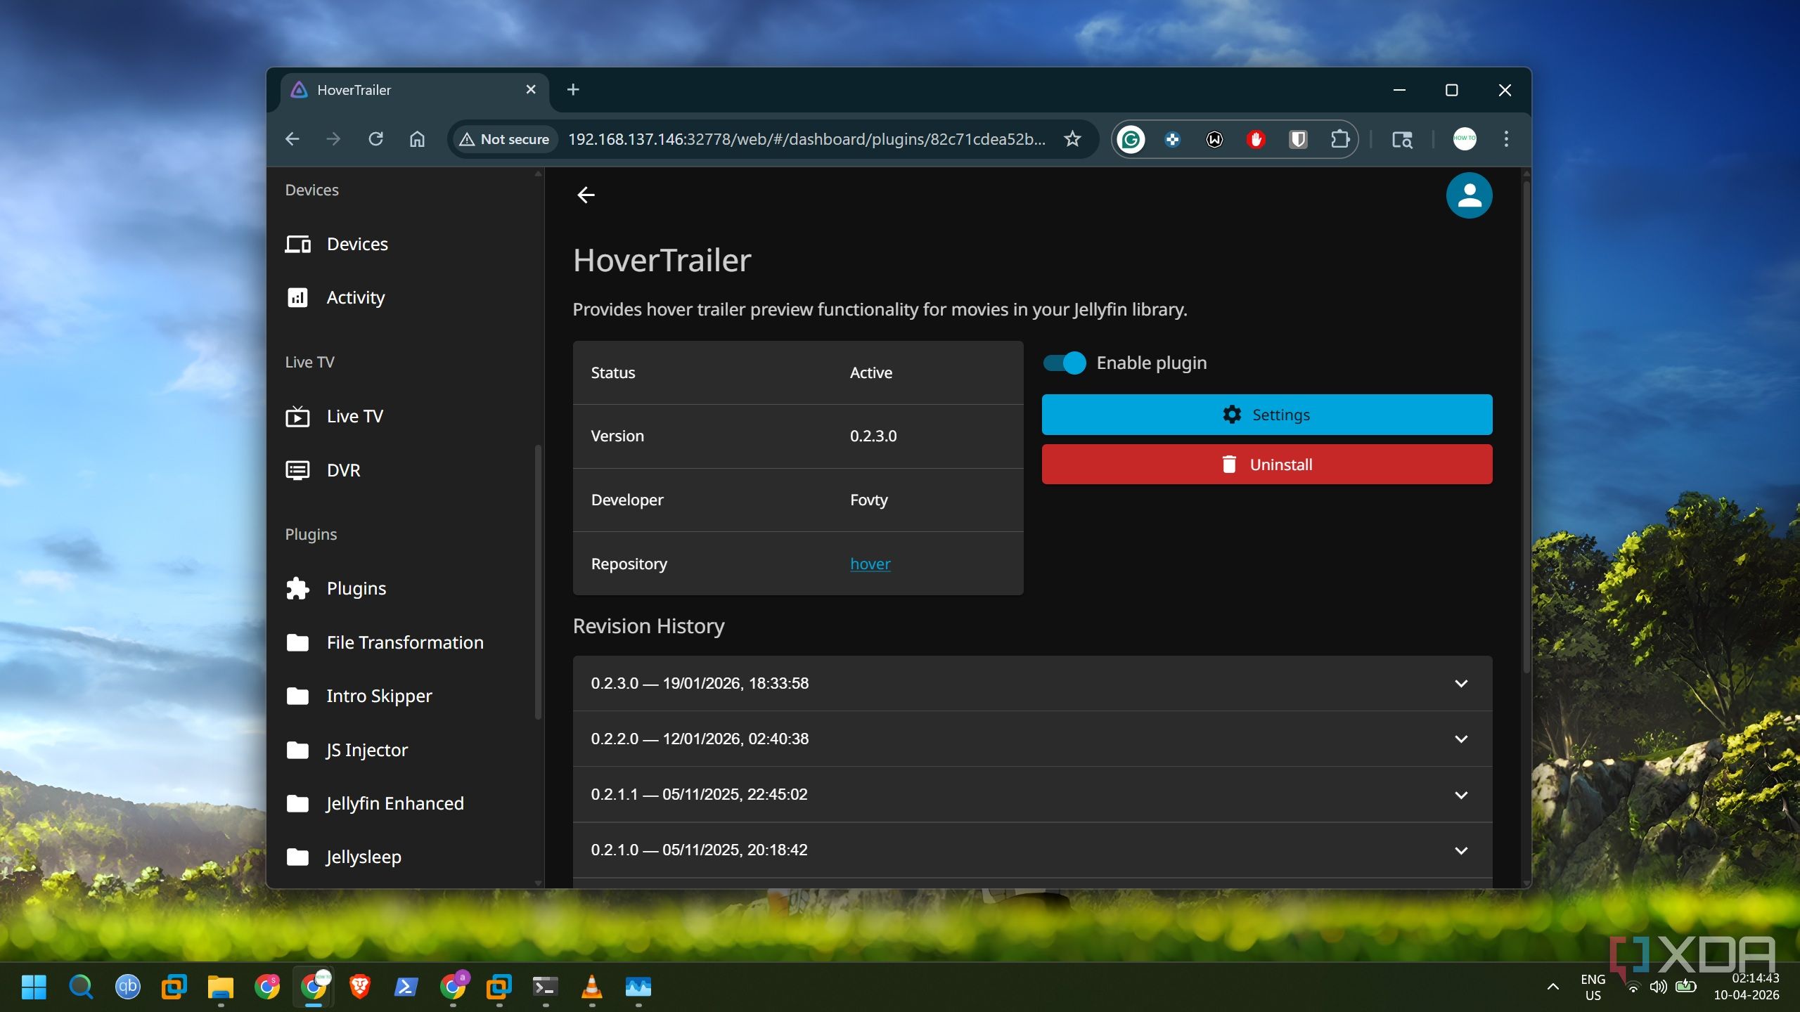
Task: Click the Not secure site warning
Action: click(504, 139)
